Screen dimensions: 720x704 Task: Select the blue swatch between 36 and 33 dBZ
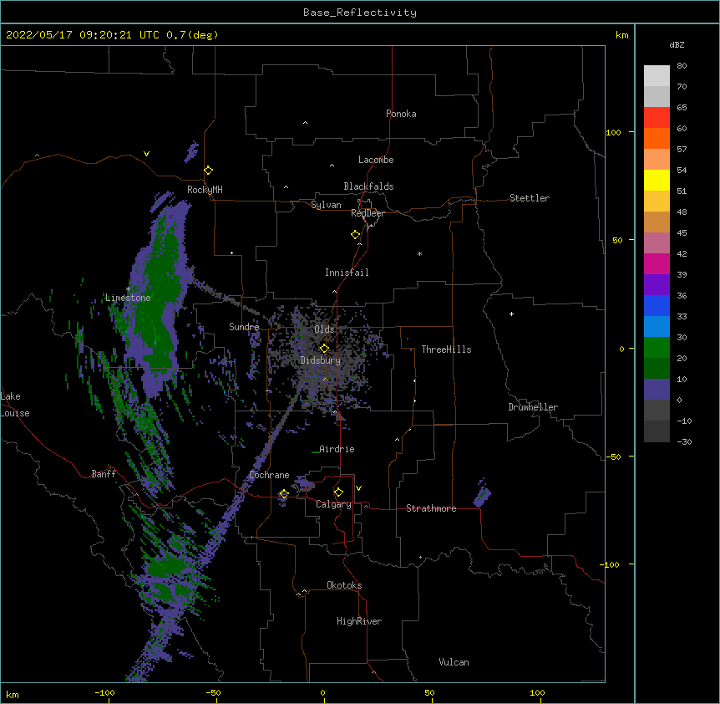(x=657, y=305)
